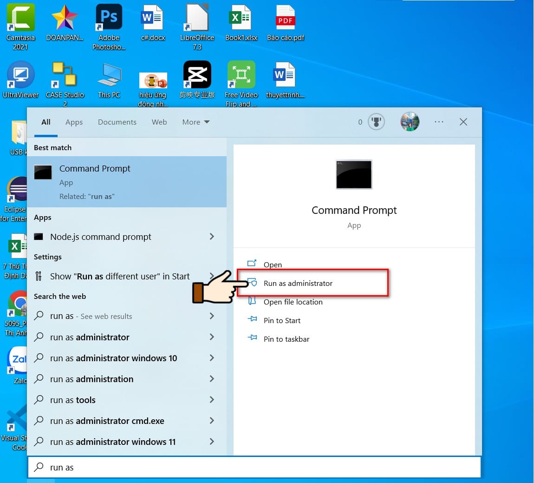
Task: Expand 'run as administrator cmd.exe' suggestion arrow
Action: tap(212, 421)
